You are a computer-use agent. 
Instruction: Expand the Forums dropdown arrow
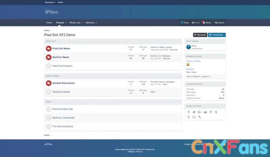[x=66, y=23]
